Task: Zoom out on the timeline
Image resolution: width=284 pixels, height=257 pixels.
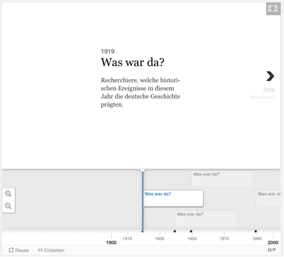Action: [x=8, y=206]
